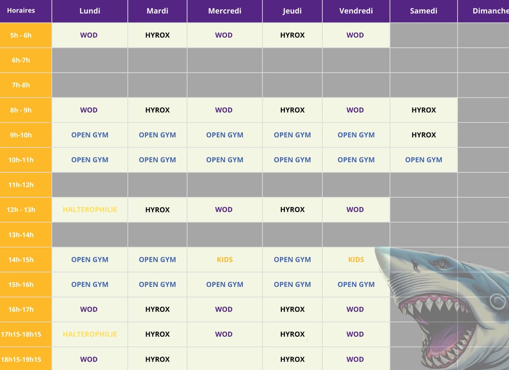Click Friday 15h-16h OPEN GYM cell

click(x=356, y=285)
